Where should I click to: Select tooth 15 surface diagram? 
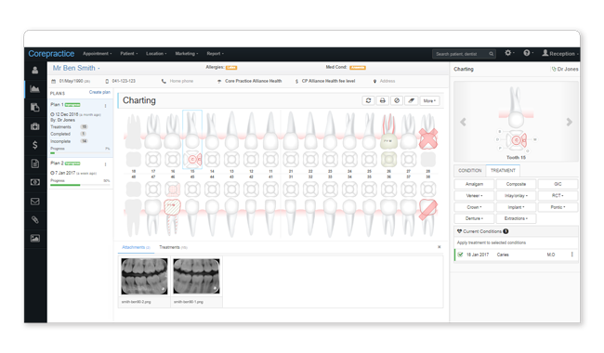point(192,159)
